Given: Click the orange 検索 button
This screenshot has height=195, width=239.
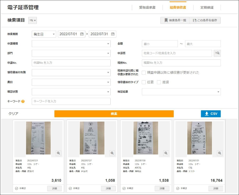Looking at the screenshot, I should click(x=114, y=114).
